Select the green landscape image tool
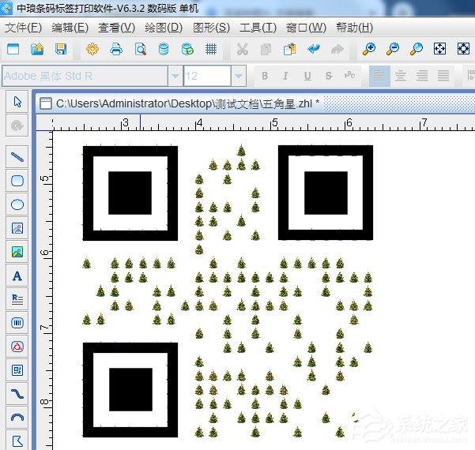 tap(17, 252)
